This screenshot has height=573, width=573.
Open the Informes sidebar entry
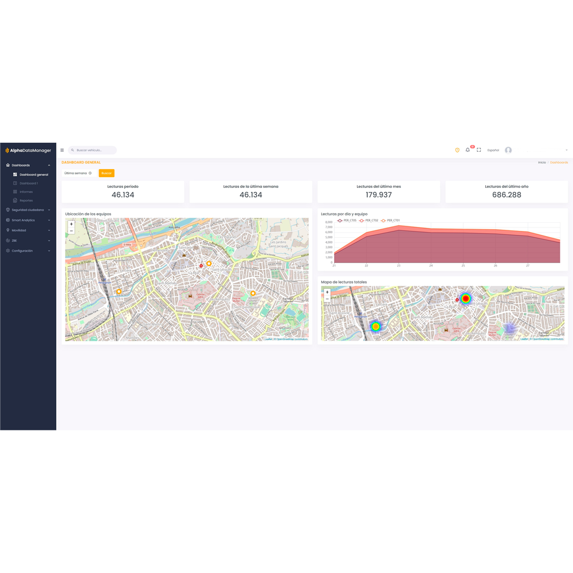(x=26, y=191)
